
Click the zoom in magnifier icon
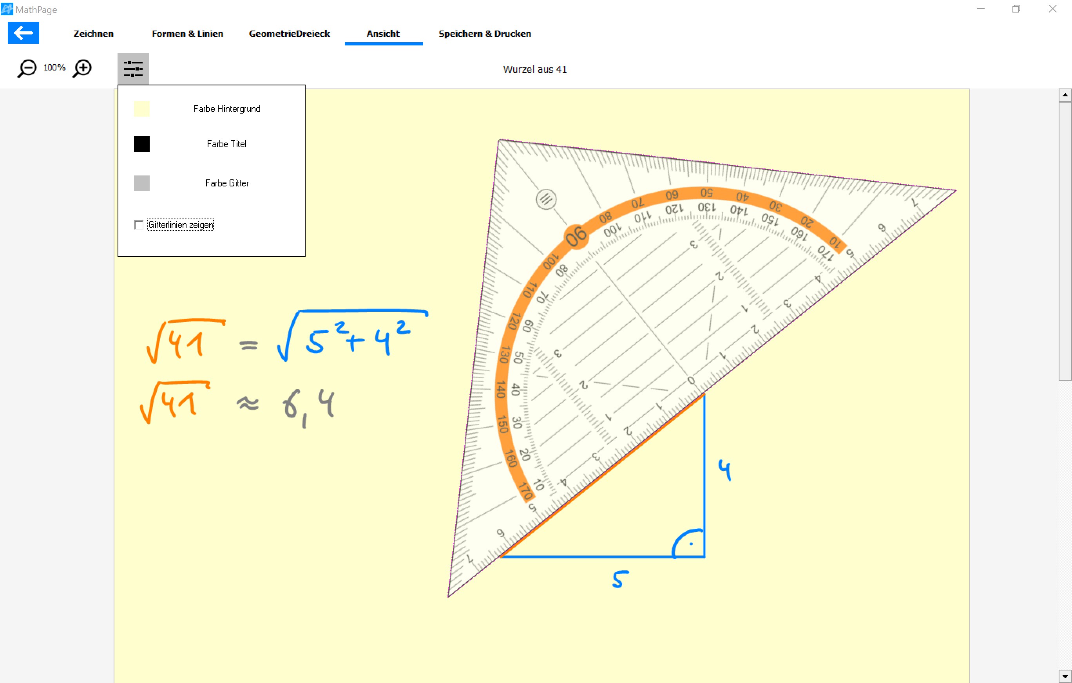click(82, 69)
